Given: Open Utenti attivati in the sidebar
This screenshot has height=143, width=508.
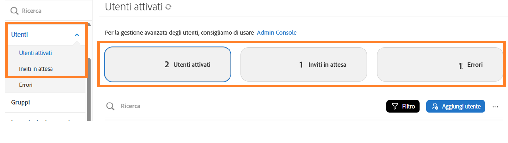Looking at the screenshot, I should pyautogui.click(x=35, y=53).
